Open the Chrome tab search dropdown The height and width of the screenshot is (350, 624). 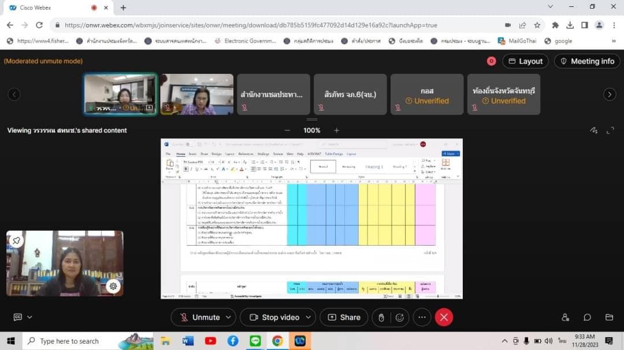point(551,7)
